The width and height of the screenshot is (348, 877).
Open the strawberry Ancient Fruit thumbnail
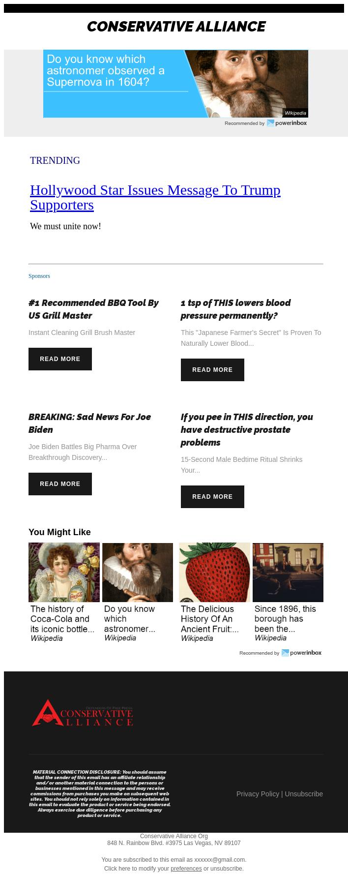[x=214, y=593]
